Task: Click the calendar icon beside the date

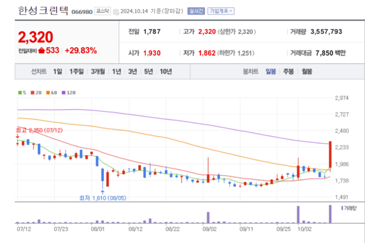Action: [116, 12]
